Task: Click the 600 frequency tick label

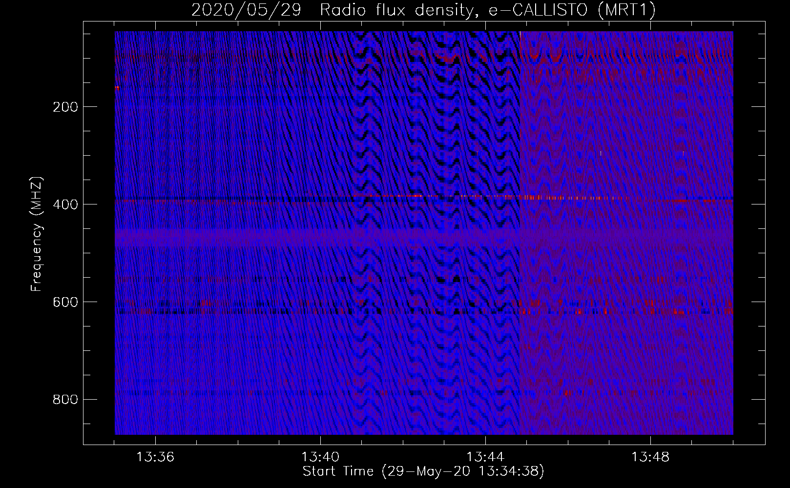Action: 65,302
